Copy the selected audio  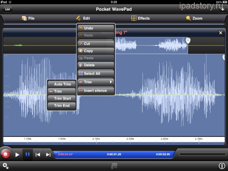coord(96,51)
